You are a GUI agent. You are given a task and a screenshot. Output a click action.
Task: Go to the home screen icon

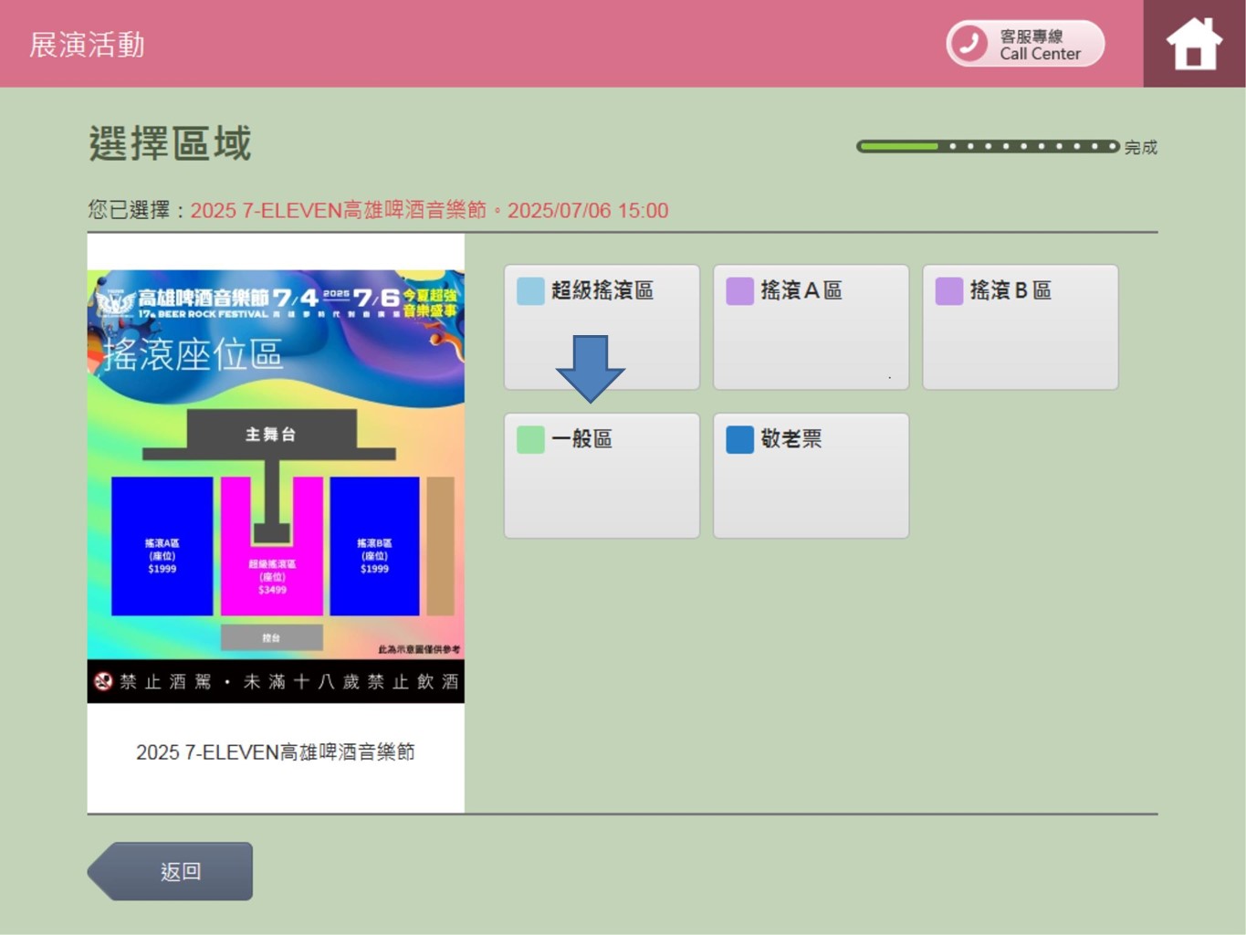[1194, 44]
